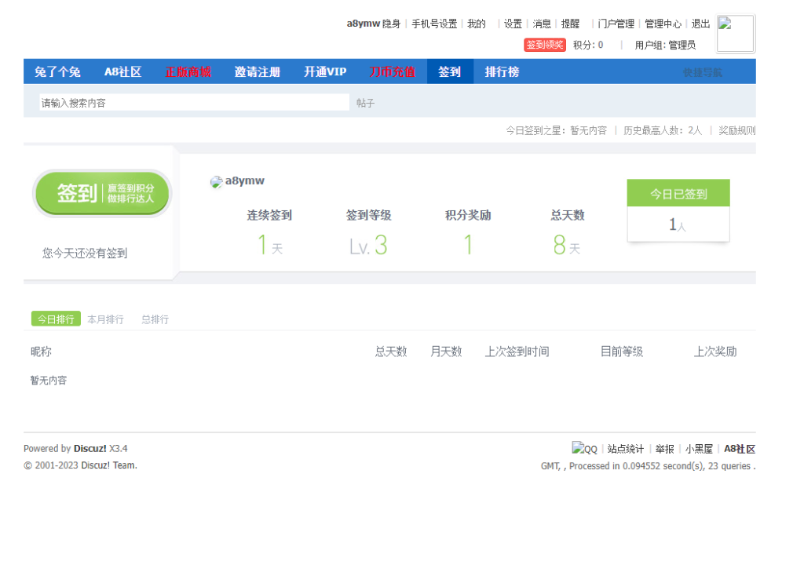Screen dimensions: 804x576
Task: Open 门户管理 link
Action: pos(616,24)
